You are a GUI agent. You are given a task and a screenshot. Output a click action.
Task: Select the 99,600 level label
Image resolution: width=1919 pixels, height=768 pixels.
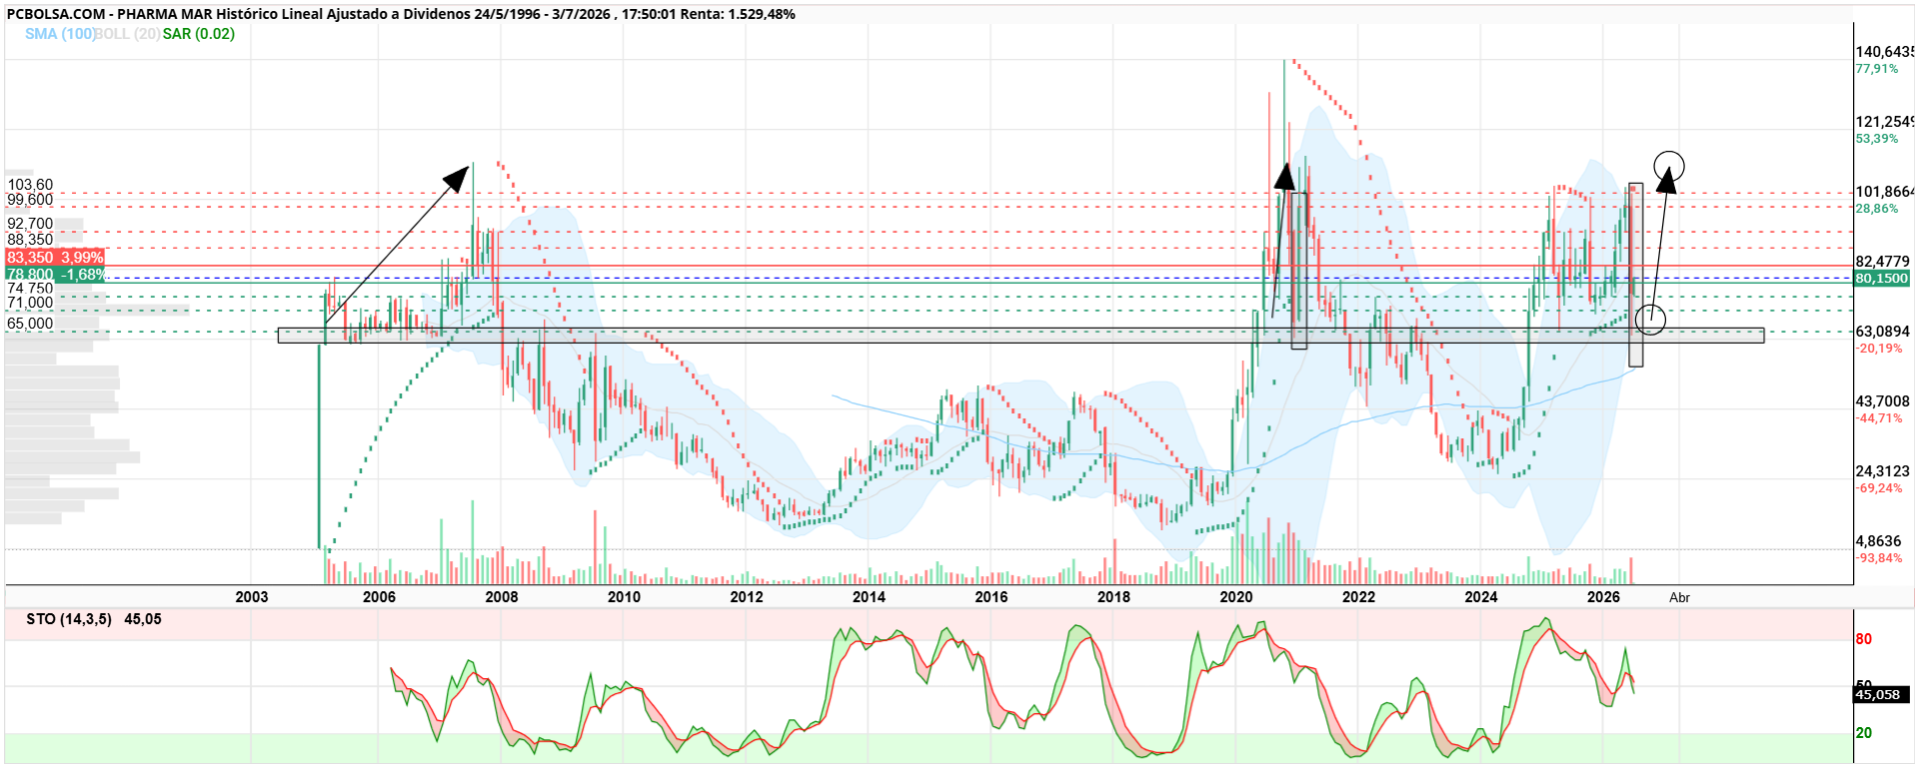[x=30, y=200]
